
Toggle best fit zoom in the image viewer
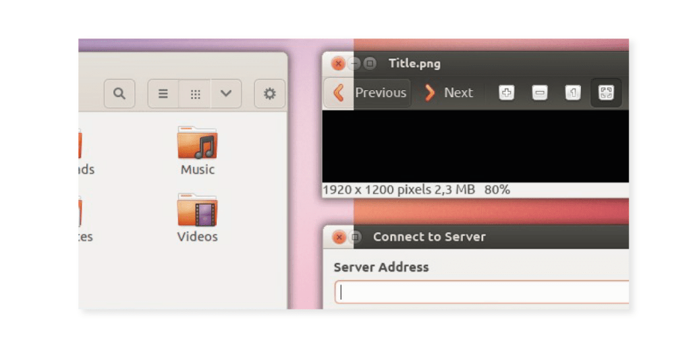click(x=606, y=93)
